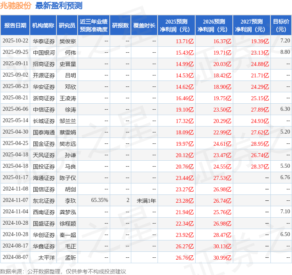The height and width of the screenshot is (275, 292).
Task: Click the 30.99亿 forecast value
Action: pos(222,258)
